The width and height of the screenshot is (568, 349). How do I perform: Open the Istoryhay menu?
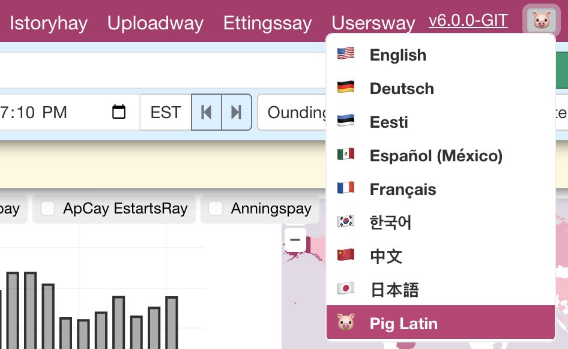point(48,23)
